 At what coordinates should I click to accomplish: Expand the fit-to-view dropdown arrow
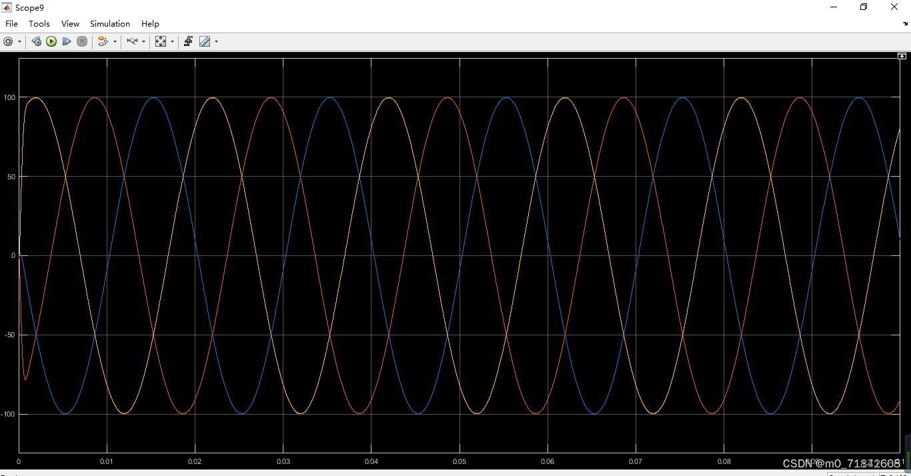[173, 41]
